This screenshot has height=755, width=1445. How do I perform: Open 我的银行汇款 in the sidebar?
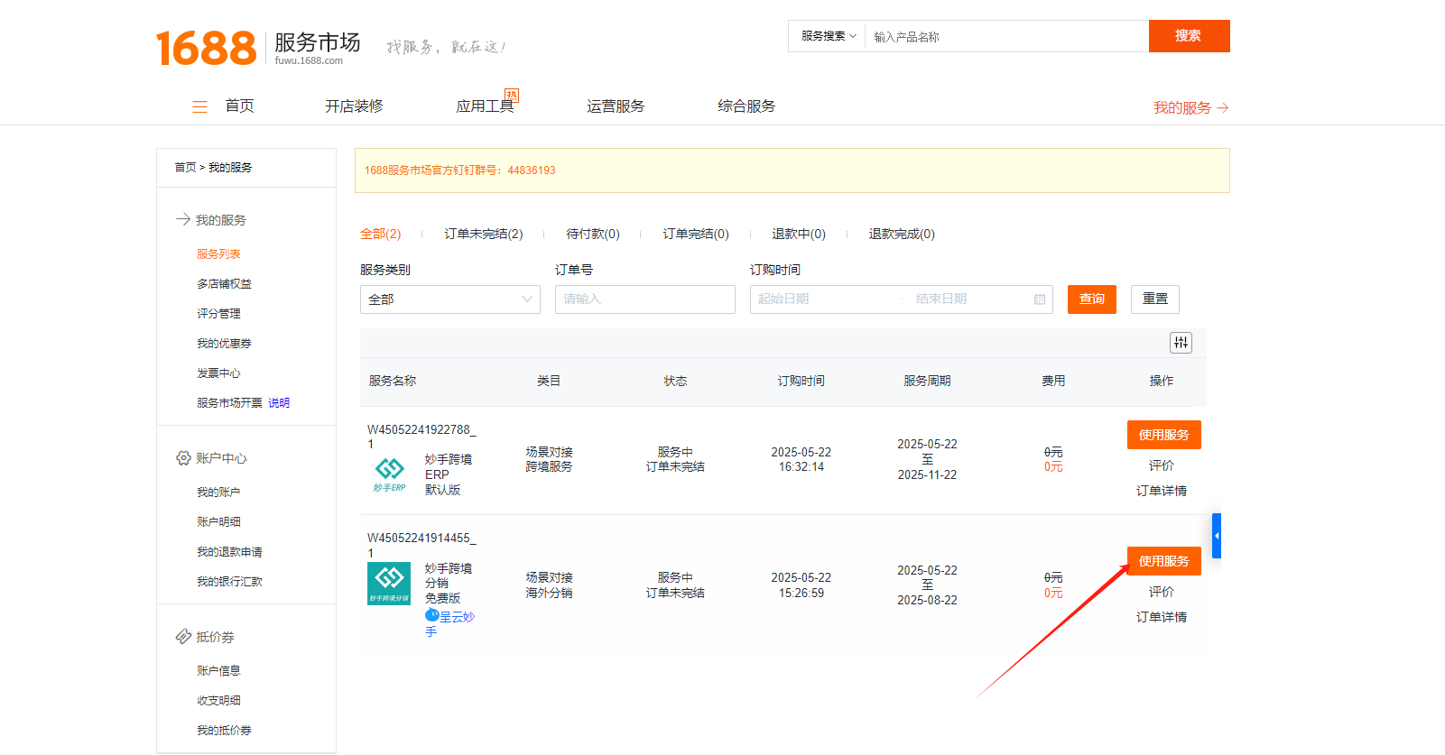point(229,582)
